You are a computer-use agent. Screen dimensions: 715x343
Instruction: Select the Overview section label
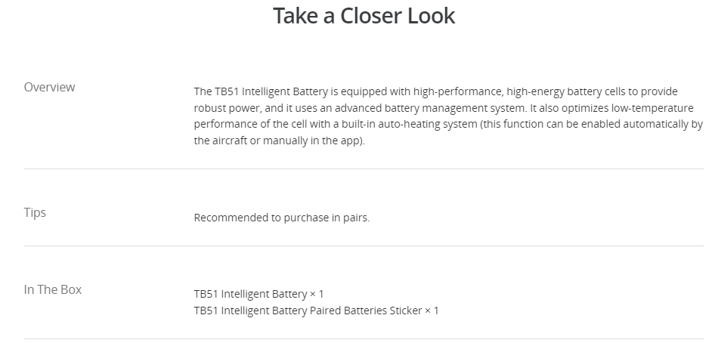pos(49,87)
